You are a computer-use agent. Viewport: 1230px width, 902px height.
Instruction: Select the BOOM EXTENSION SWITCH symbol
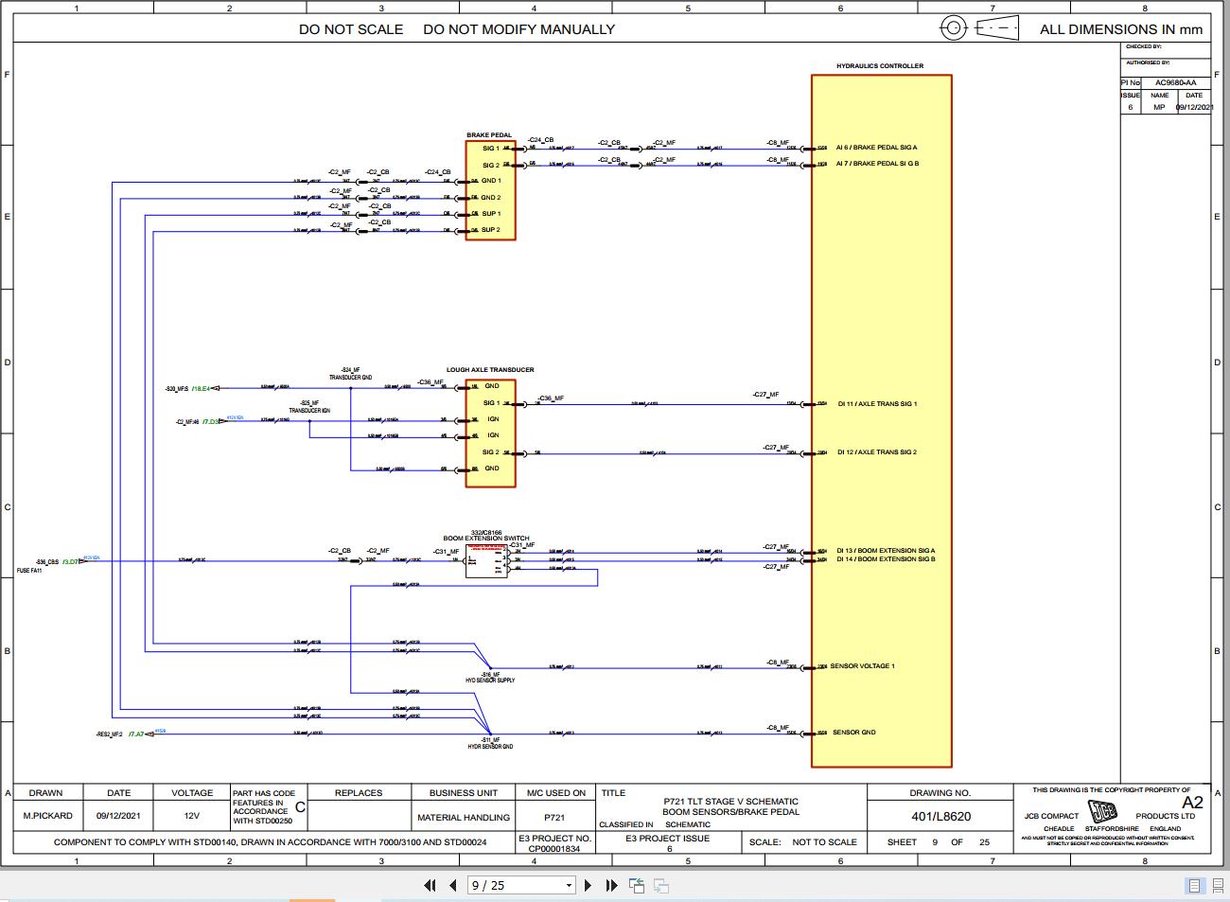click(487, 560)
